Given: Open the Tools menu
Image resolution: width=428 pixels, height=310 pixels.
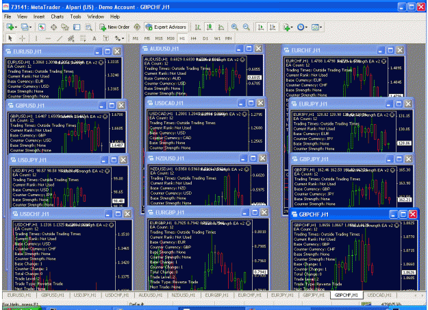Looking at the screenshot, I should (x=75, y=16).
